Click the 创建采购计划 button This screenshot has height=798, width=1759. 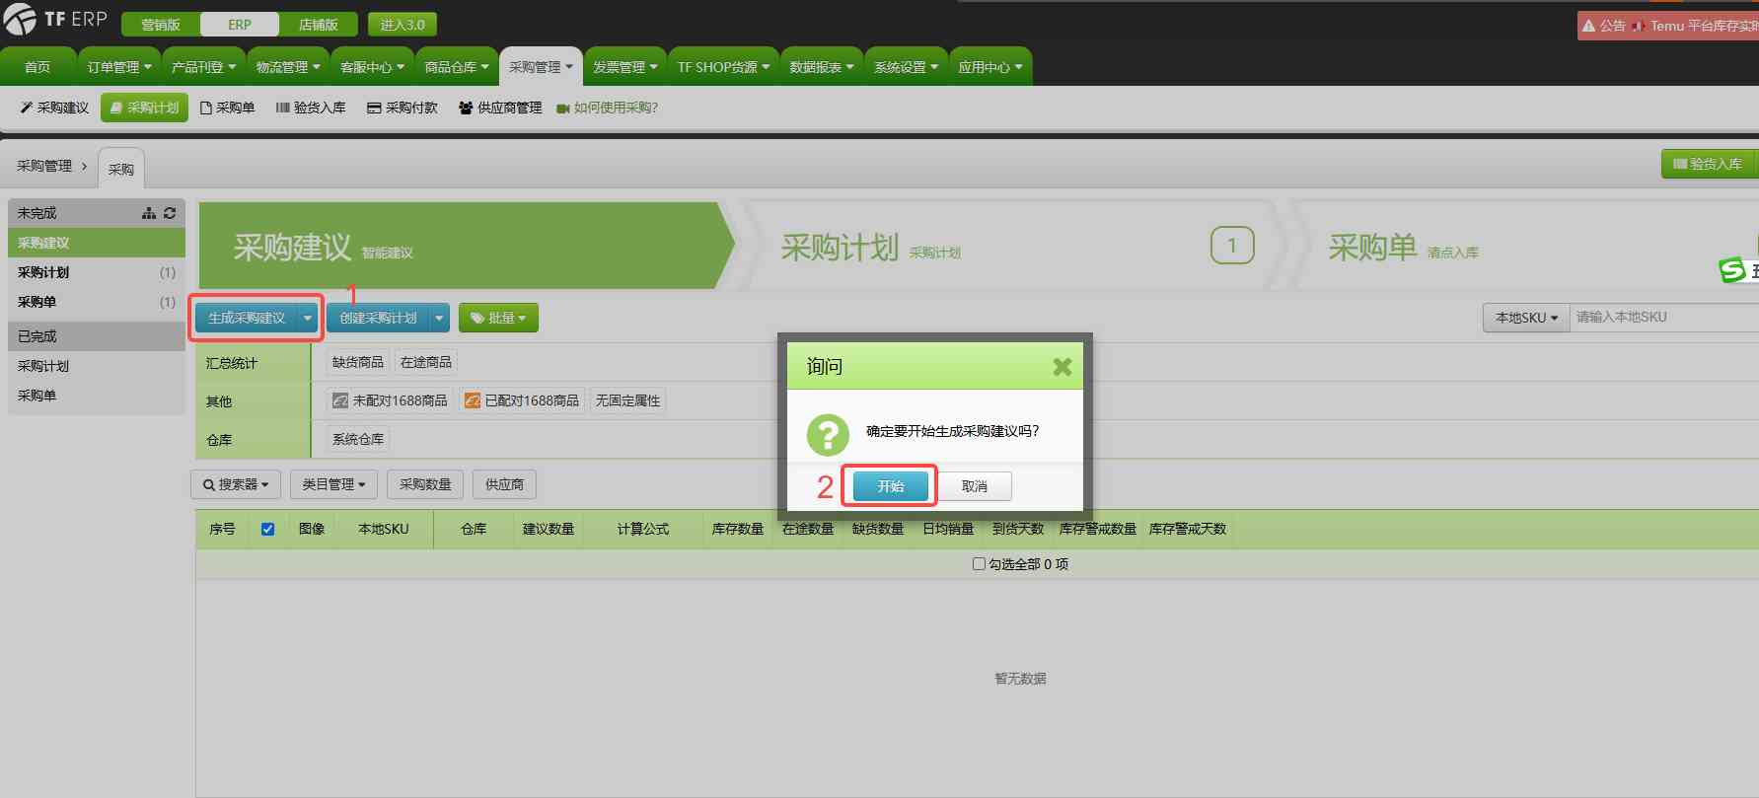point(378,318)
